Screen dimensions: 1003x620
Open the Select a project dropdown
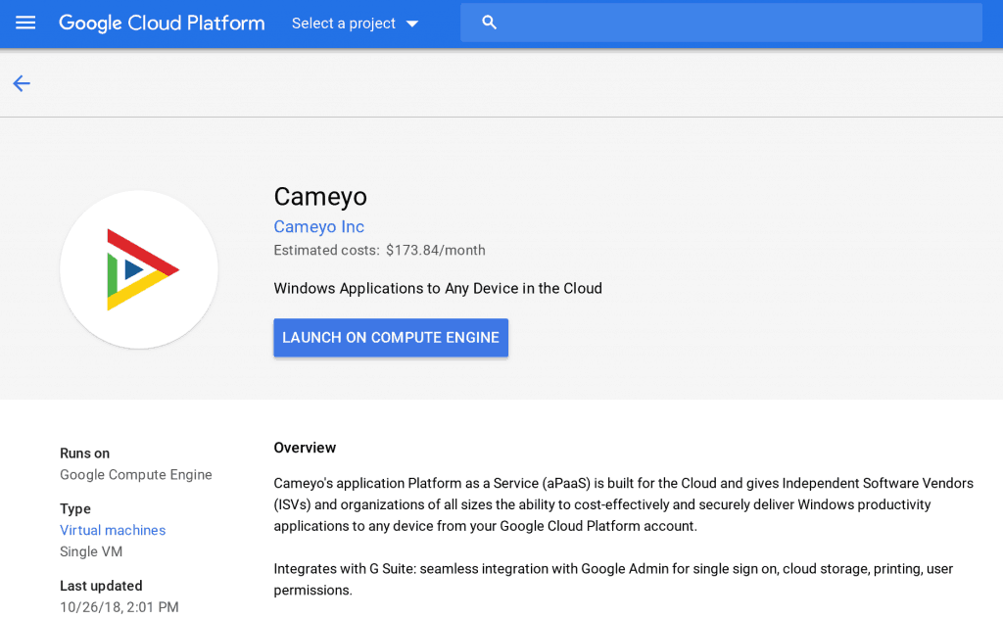tap(355, 24)
